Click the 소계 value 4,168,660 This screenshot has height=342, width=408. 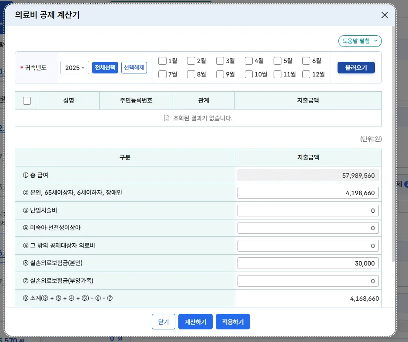(365, 299)
